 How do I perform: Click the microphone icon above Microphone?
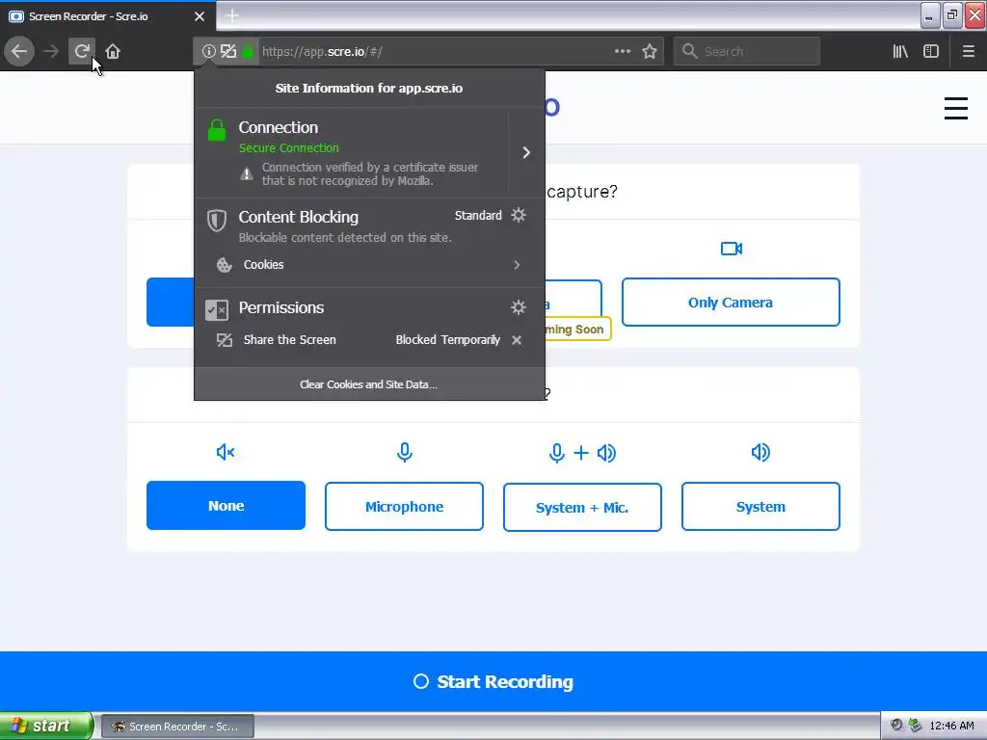click(405, 453)
